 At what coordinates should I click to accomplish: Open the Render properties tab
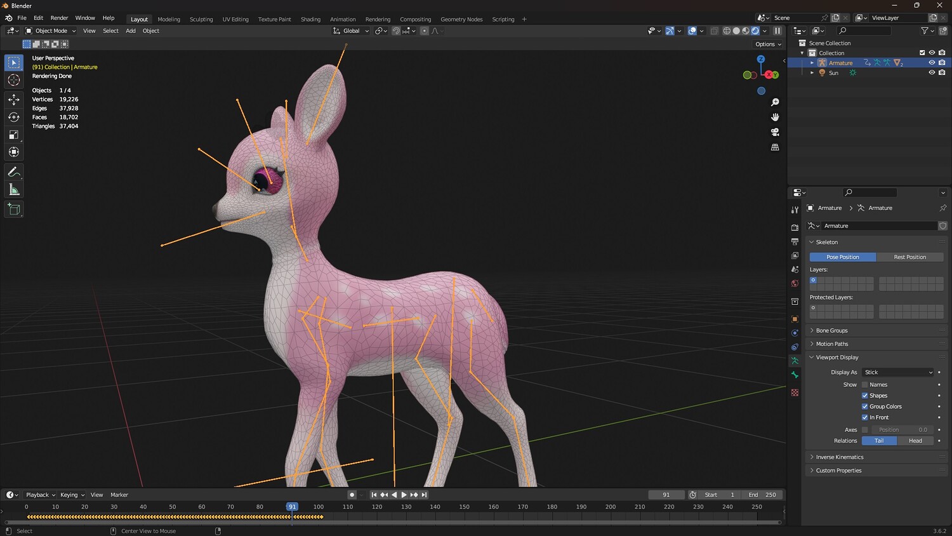coord(795,227)
